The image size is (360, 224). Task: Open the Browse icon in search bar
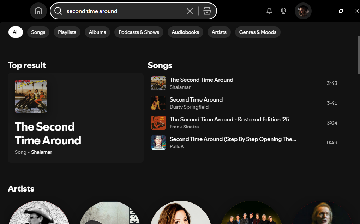pos(207,11)
